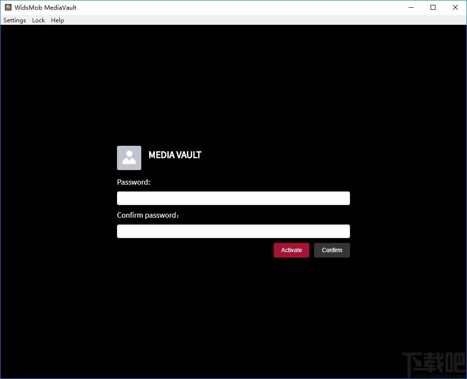The width and height of the screenshot is (467, 379).
Task: Click the WidsMob MediaVault title bar icon
Action: pyautogui.click(x=8, y=7)
